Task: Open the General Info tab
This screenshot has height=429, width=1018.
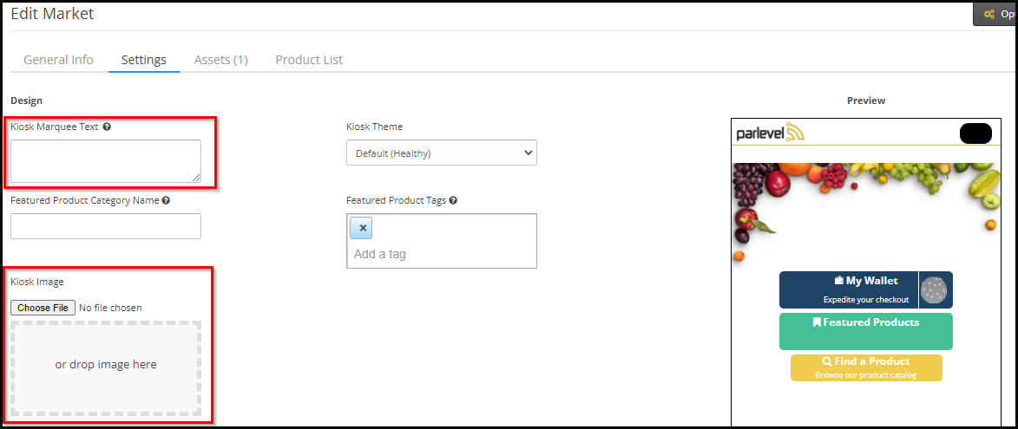Action: (58, 60)
